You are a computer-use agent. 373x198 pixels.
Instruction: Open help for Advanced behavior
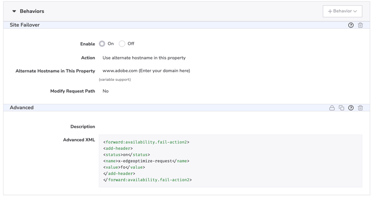tap(351, 108)
